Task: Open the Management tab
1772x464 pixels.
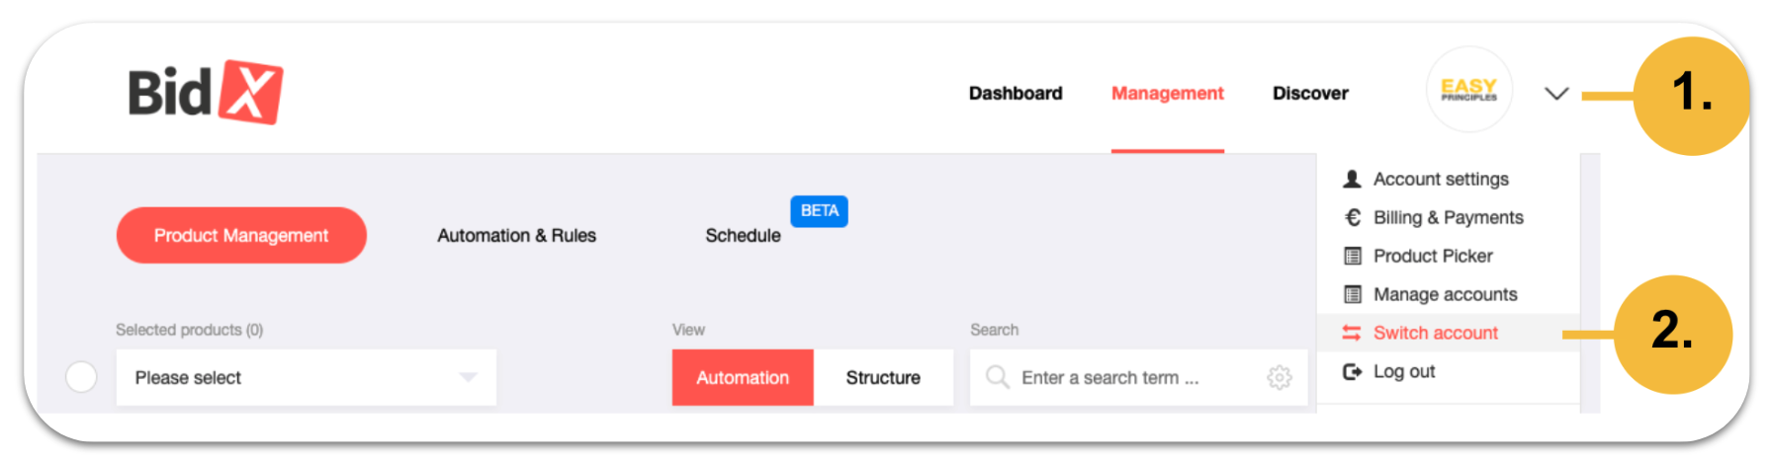Action: pyautogui.click(x=1168, y=93)
